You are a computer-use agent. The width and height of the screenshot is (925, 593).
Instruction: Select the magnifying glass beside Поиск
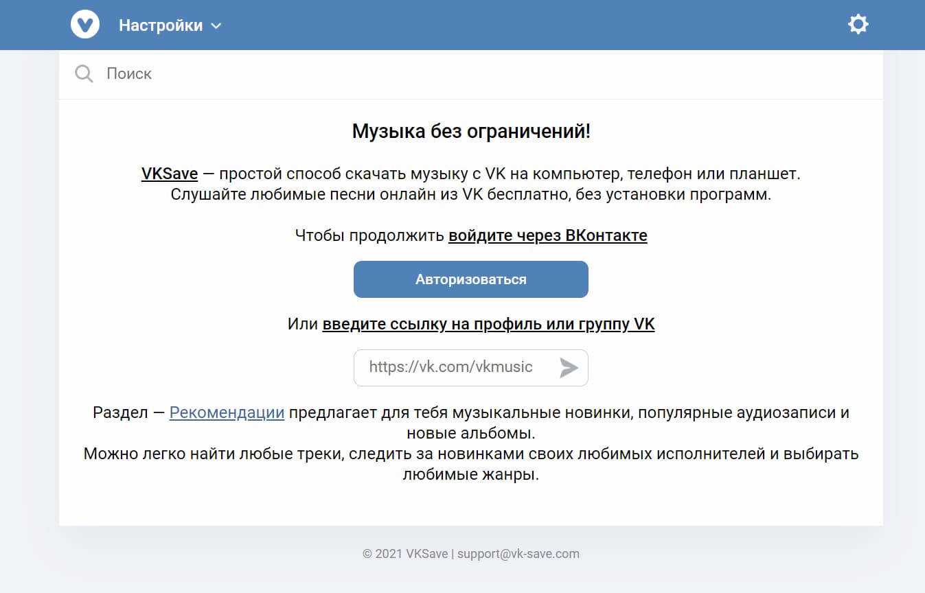click(x=83, y=73)
